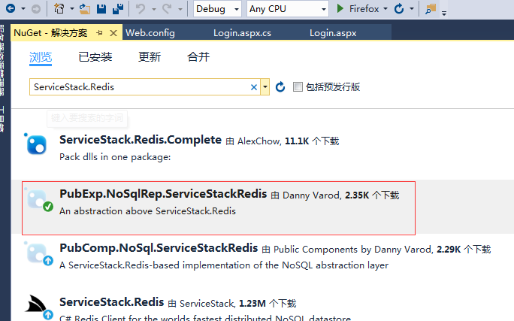Start debugging with Firefox button
Image resolution: width=514 pixels, height=321 pixels.
point(358,9)
